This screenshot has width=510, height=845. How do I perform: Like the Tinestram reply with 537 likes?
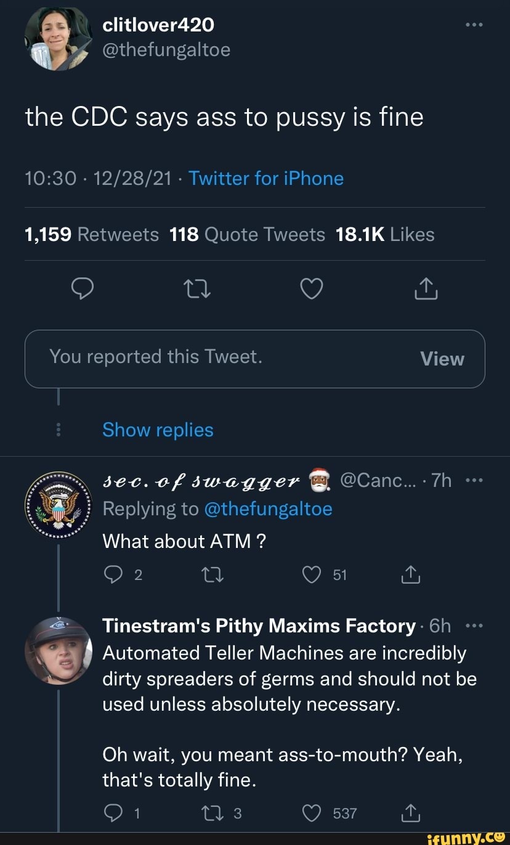tap(312, 814)
